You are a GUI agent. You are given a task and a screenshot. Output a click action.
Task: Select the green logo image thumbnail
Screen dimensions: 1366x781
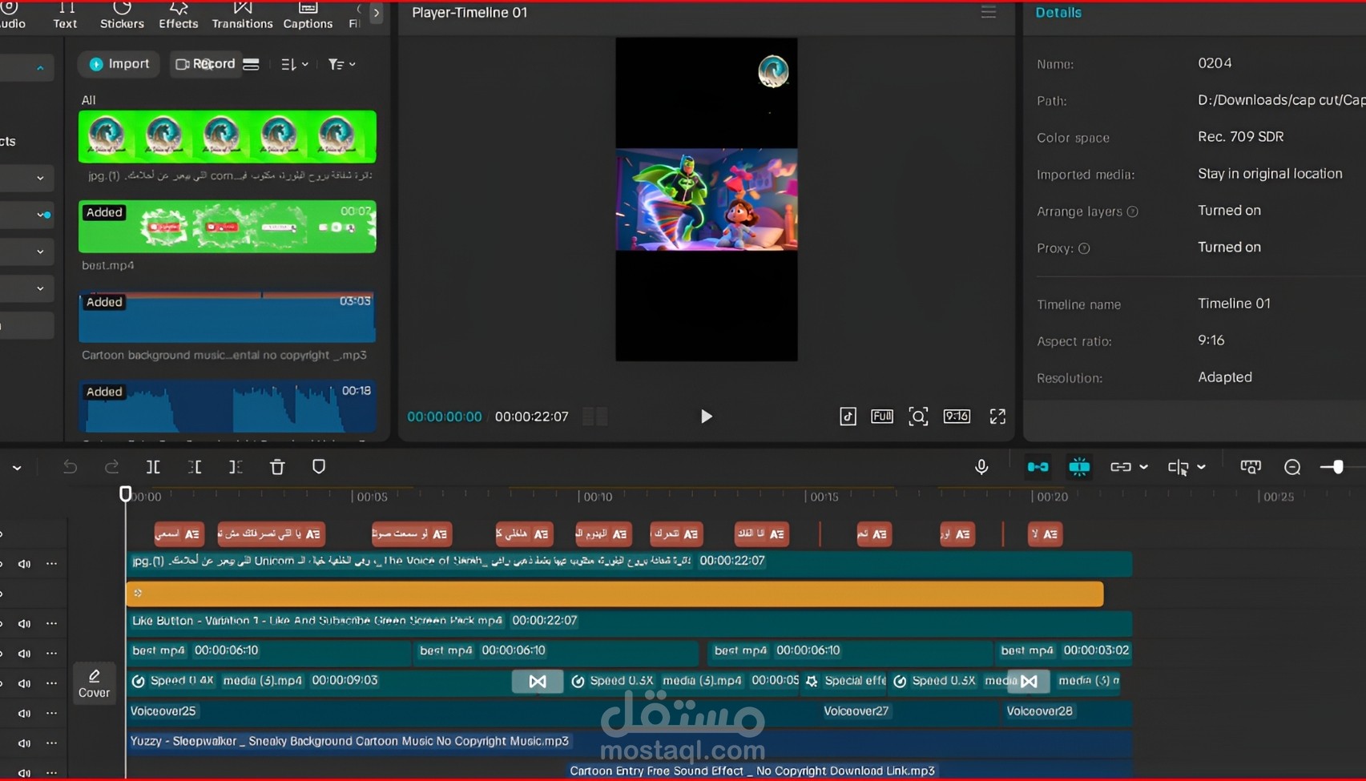(x=228, y=137)
